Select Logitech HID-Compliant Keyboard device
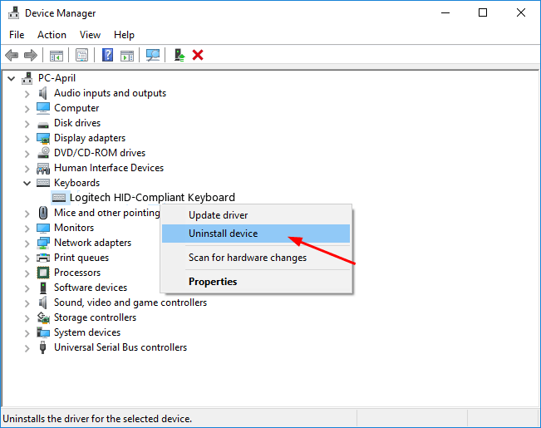 [152, 198]
